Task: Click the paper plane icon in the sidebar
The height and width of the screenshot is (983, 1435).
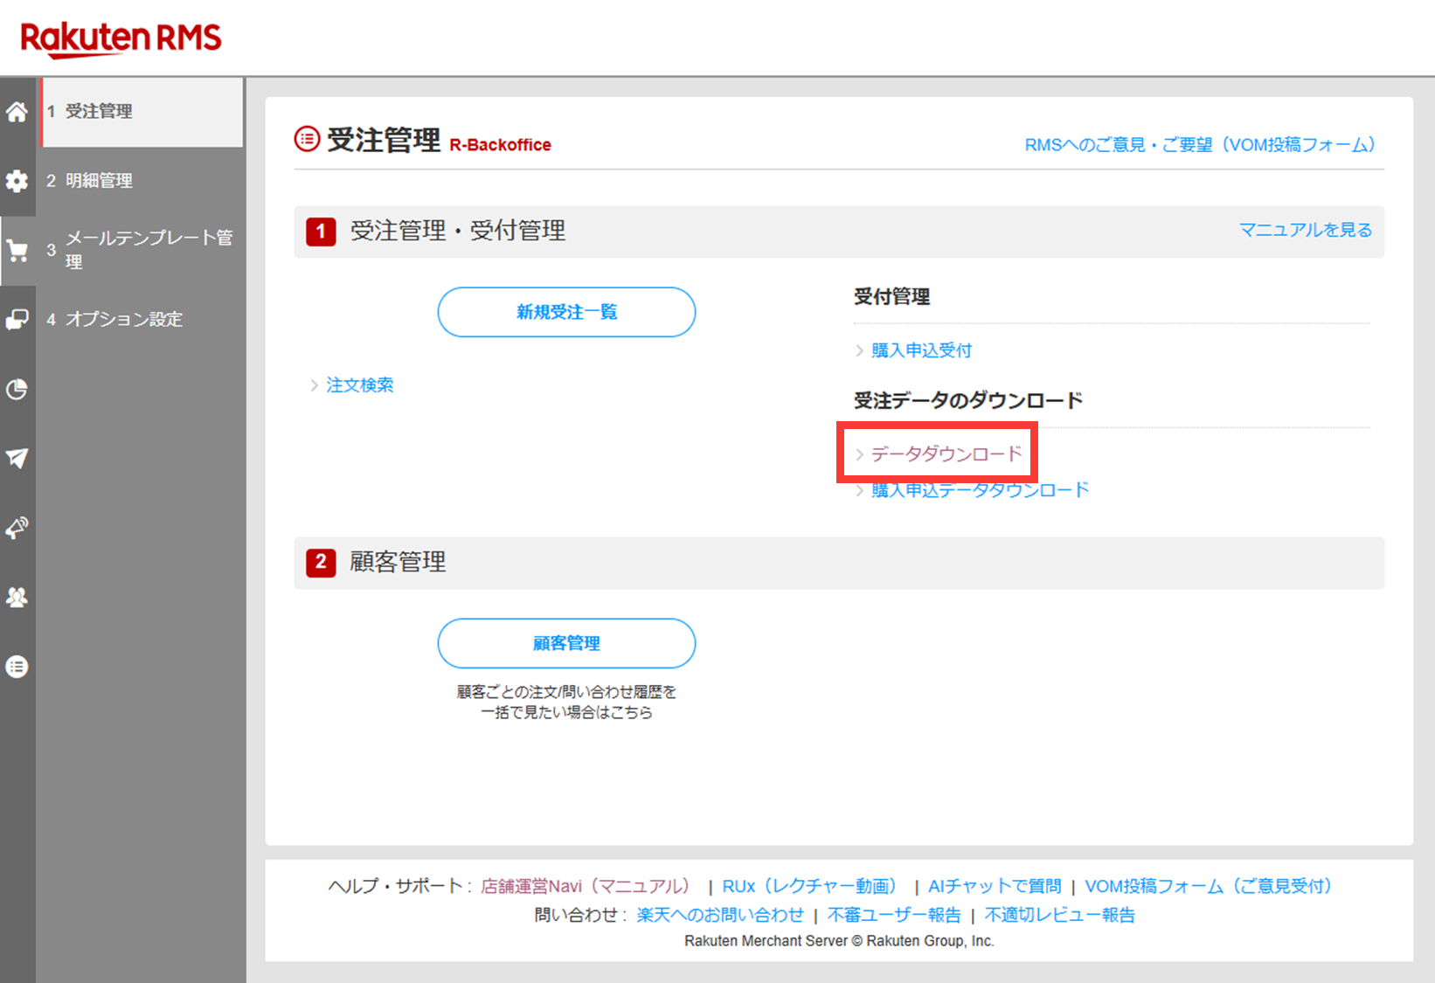Action: click(17, 458)
